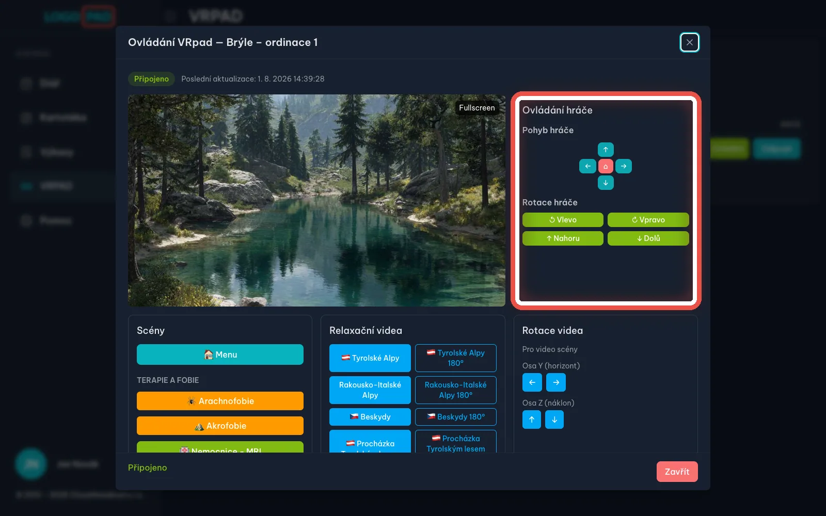Rotate the player Vpravo

(x=648, y=220)
